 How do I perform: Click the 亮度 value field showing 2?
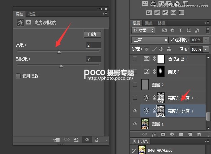point(94,45)
